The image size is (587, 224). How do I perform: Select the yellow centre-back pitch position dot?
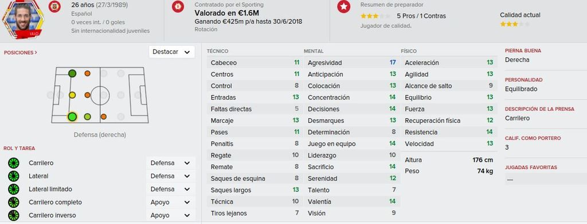click(x=72, y=95)
